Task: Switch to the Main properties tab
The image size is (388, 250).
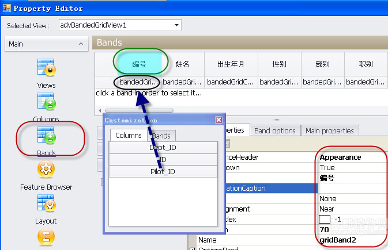Action: click(330, 130)
